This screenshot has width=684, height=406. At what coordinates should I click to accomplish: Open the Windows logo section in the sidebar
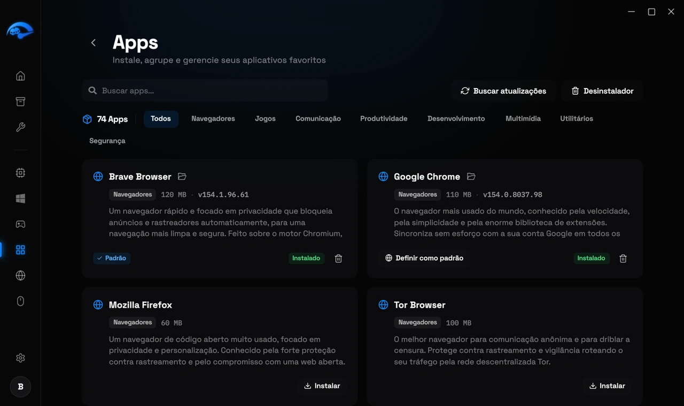pos(20,198)
